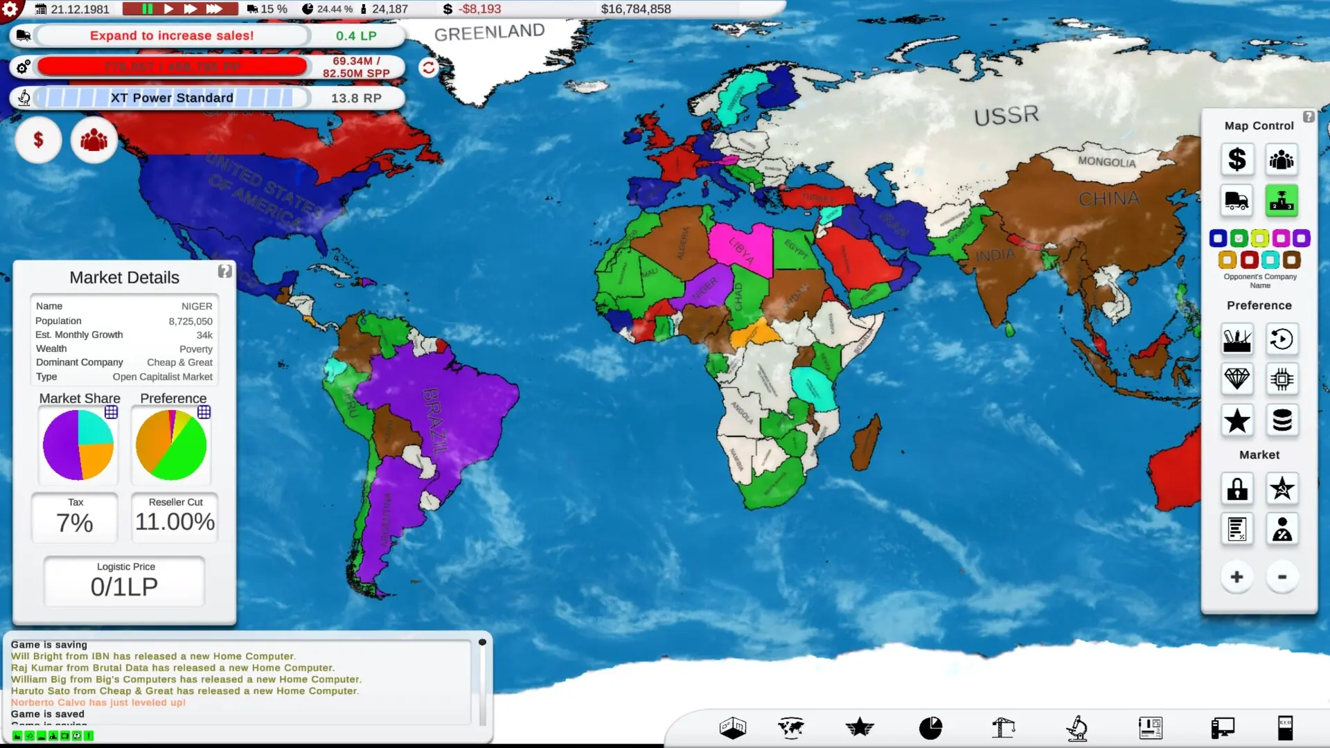Open pie chart statistics in bottom toolbar
1330x748 pixels.
(x=930, y=728)
